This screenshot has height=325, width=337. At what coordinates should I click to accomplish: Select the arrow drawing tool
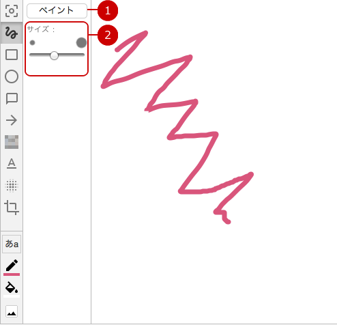click(12, 120)
